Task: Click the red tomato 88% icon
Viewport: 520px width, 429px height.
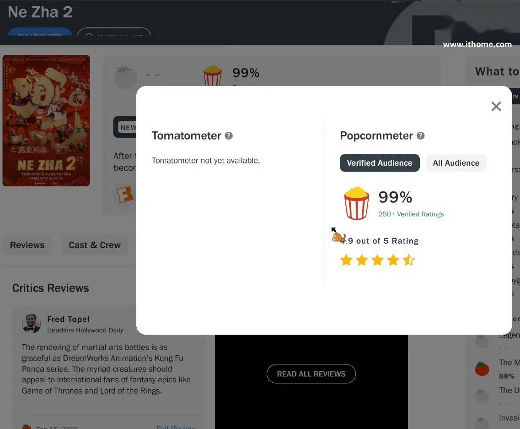Action: (x=482, y=369)
